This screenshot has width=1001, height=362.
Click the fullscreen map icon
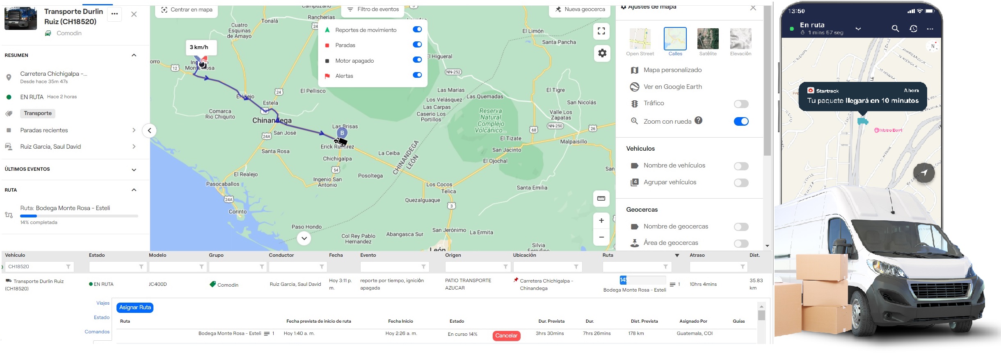[601, 31]
